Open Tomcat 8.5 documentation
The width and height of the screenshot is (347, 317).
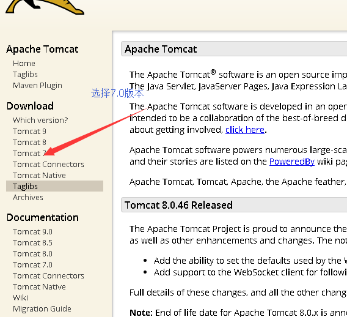32,243
